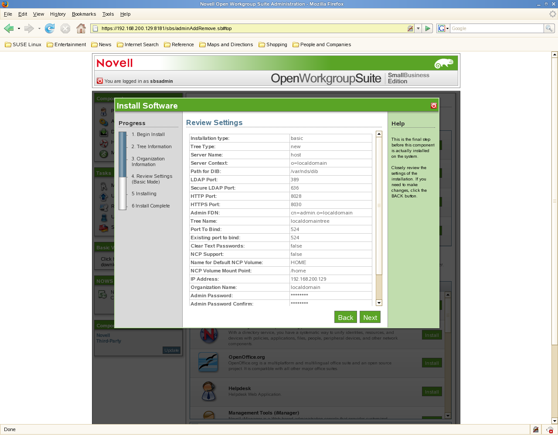The height and width of the screenshot is (435, 558).
Task: Select step '5 Installing' in Progress
Action: click(144, 194)
